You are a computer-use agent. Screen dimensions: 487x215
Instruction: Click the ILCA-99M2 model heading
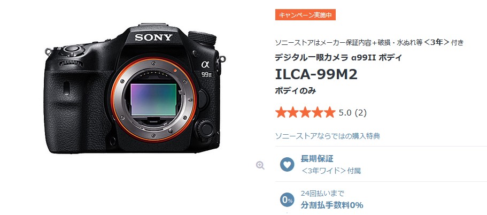pyautogui.click(x=316, y=74)
